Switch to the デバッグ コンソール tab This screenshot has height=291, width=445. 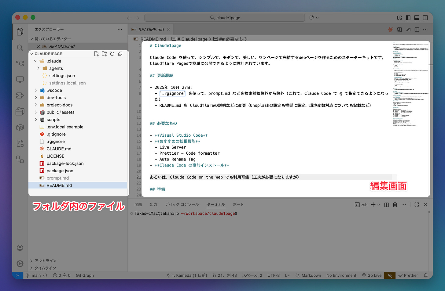182,205
